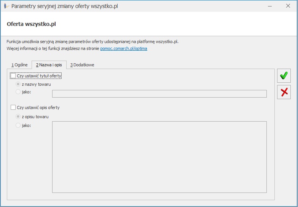Confirm changes with the green checkmark icon

point(284,75)
